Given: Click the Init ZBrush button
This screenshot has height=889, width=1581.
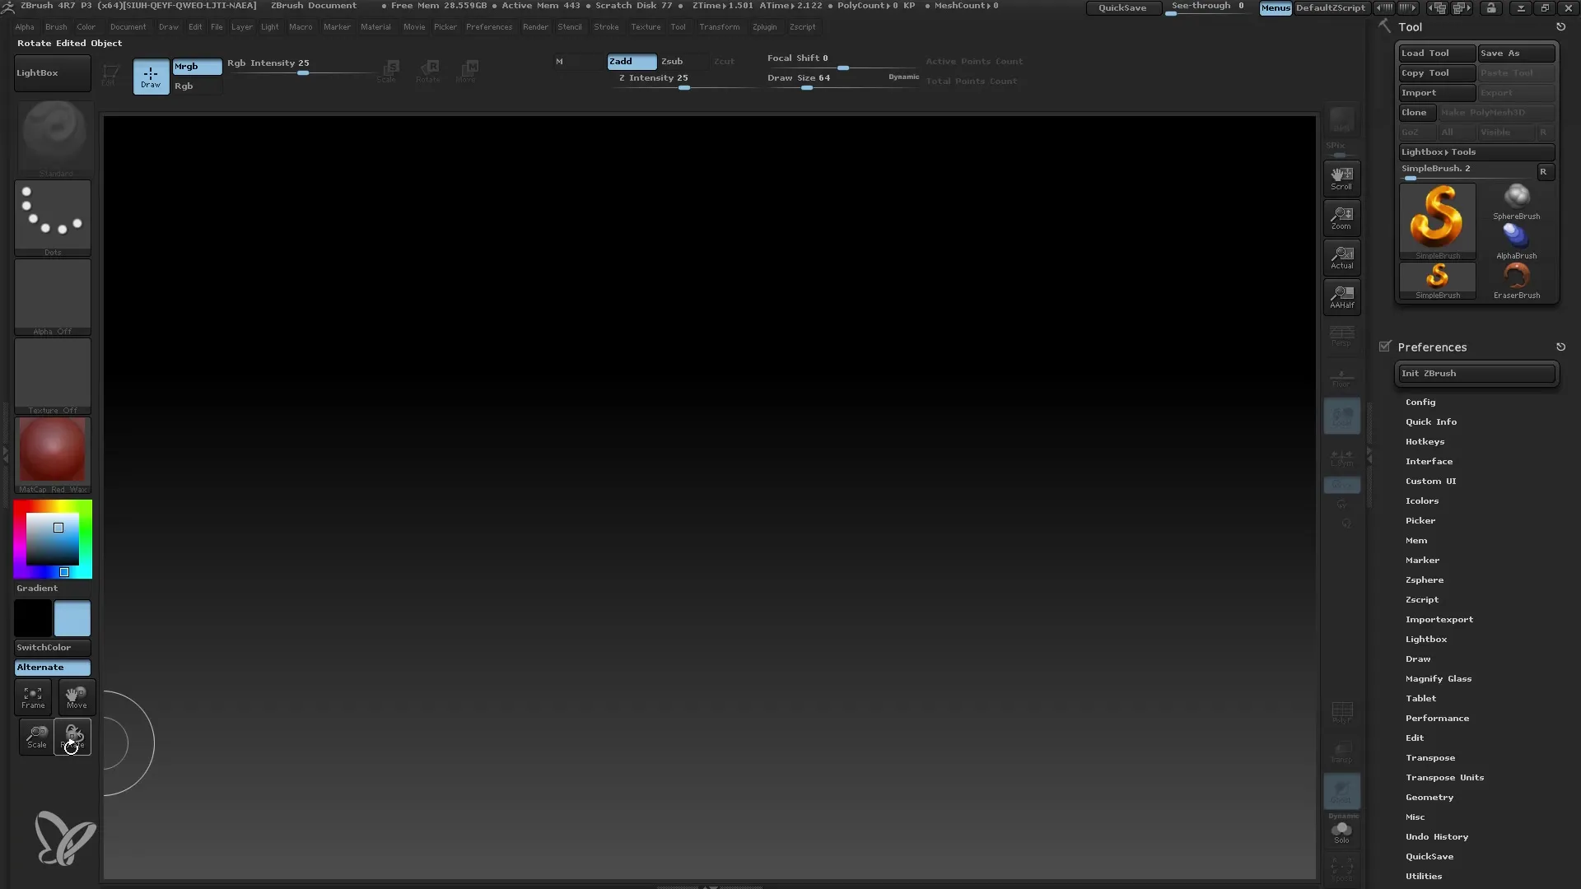Looking at the screenshot, I should pos(1476,372).
